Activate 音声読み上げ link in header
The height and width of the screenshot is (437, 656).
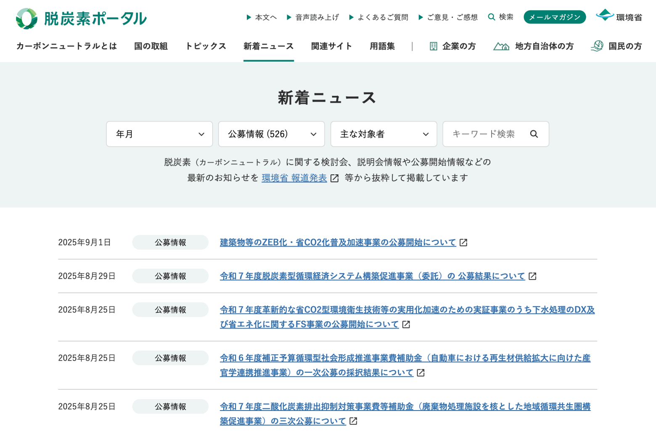pos(317,17)
